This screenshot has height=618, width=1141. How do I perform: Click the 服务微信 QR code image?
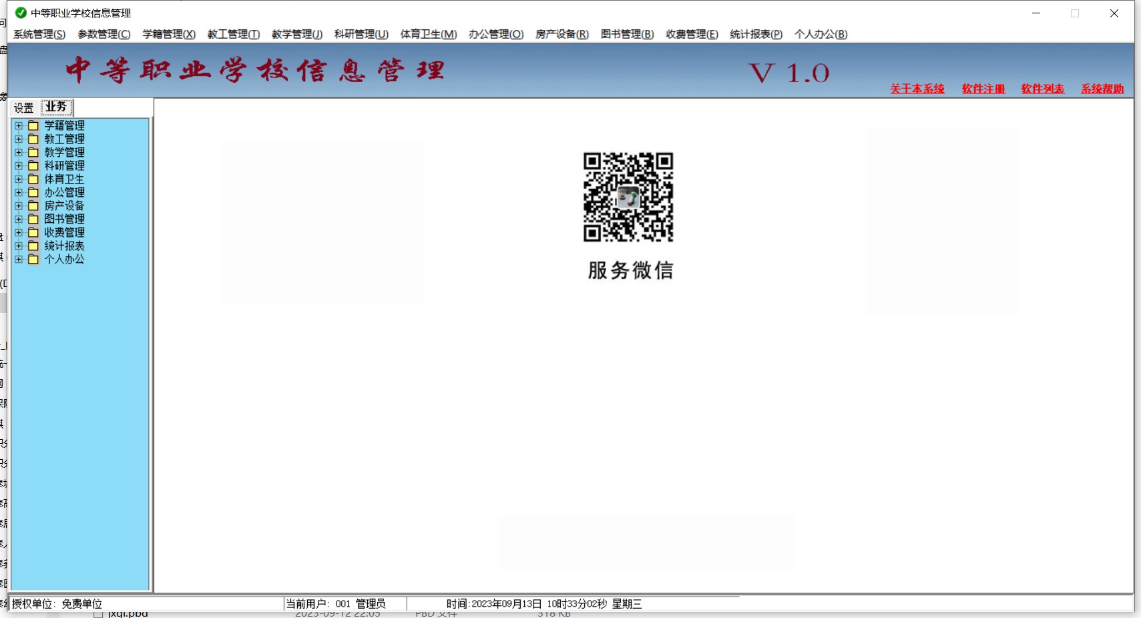[x=628, y=197]
